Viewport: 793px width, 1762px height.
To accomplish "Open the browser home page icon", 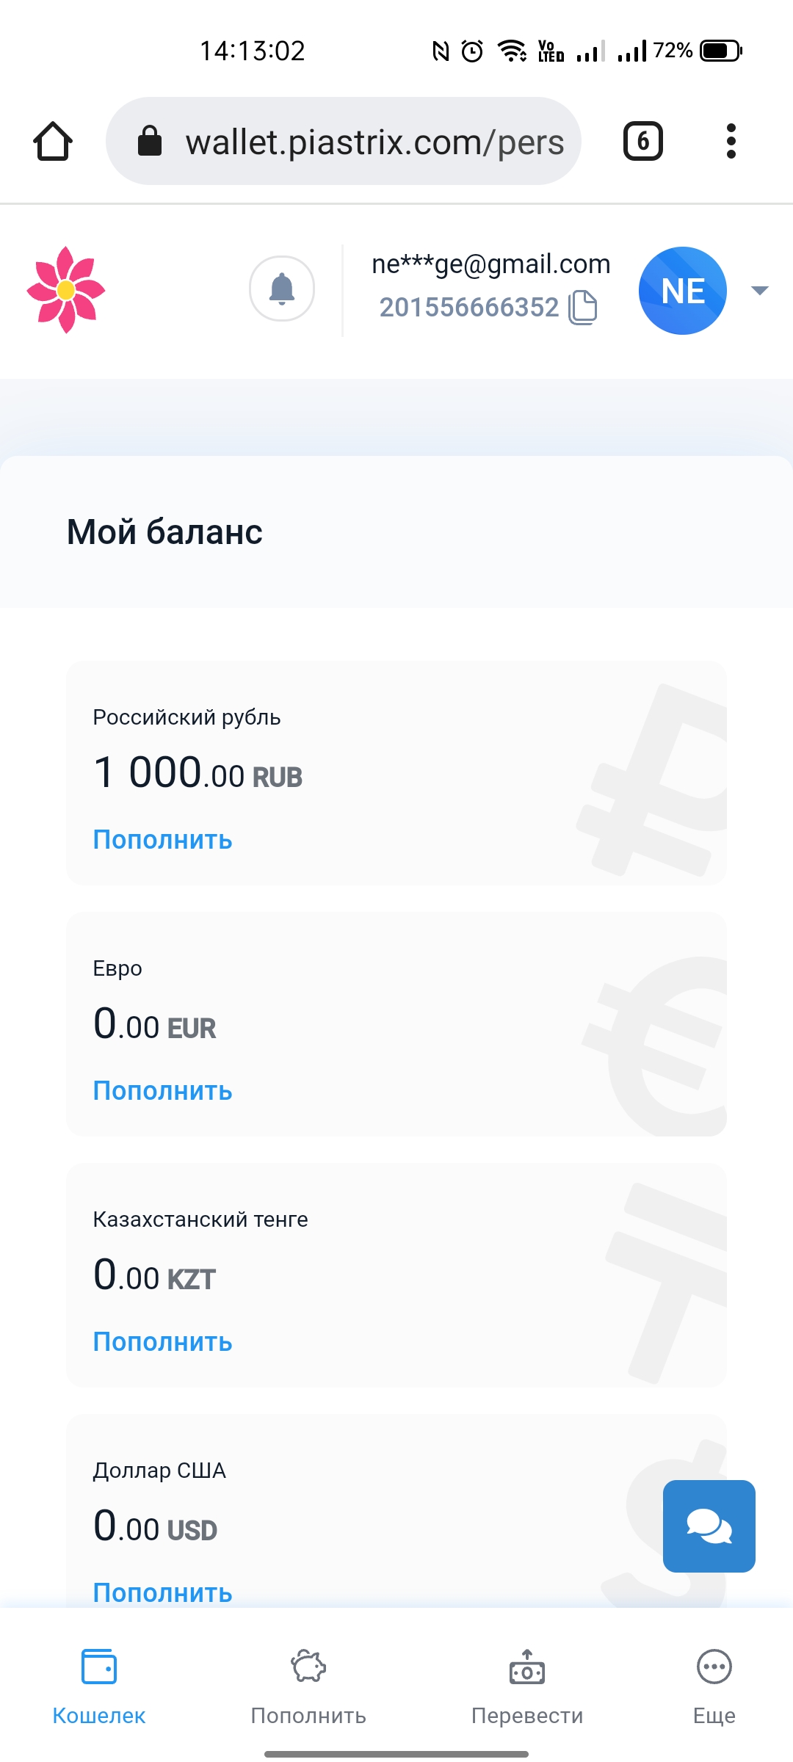I will pos(53,141).
